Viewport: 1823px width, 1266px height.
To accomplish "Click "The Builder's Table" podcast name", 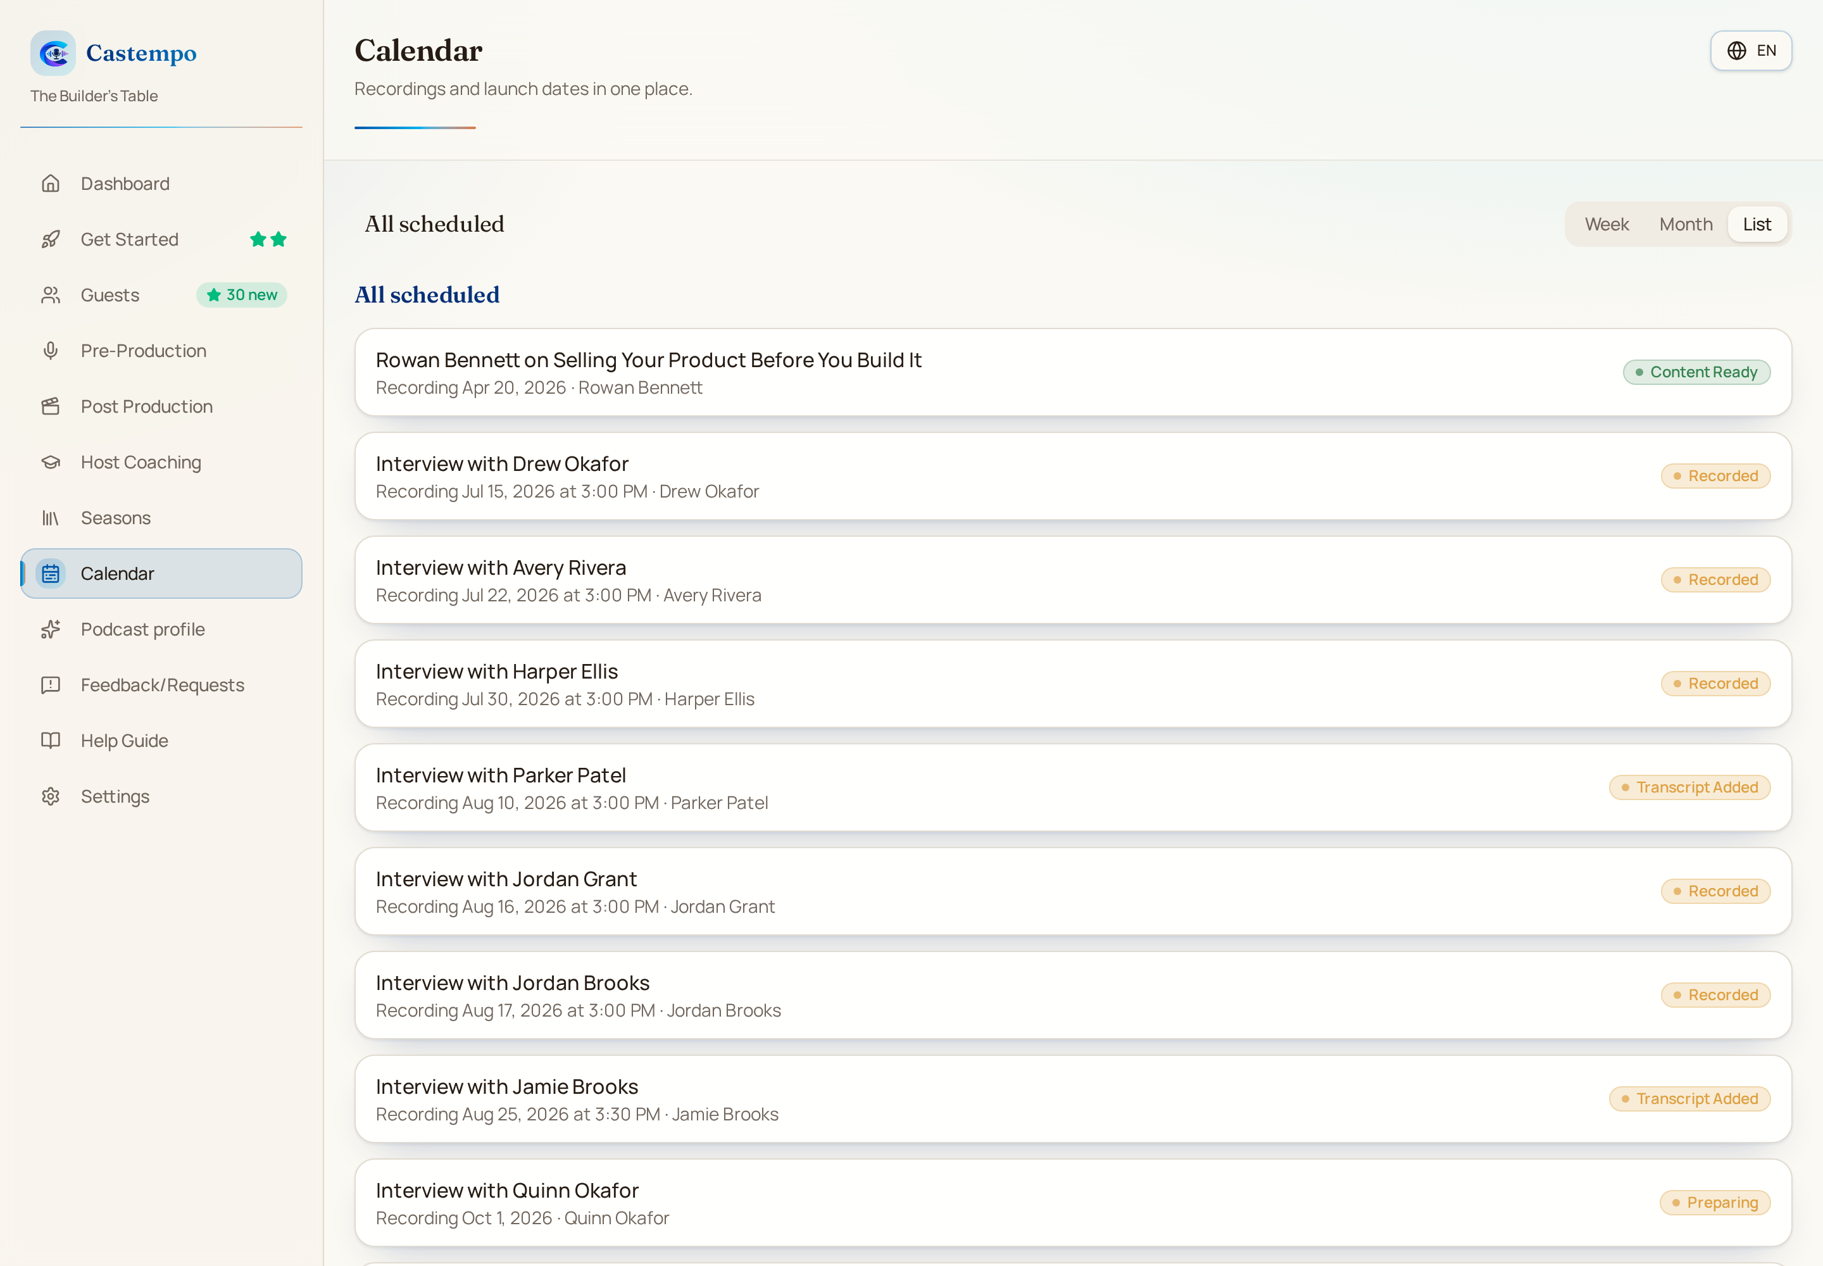I will click(x=94, y=96).
